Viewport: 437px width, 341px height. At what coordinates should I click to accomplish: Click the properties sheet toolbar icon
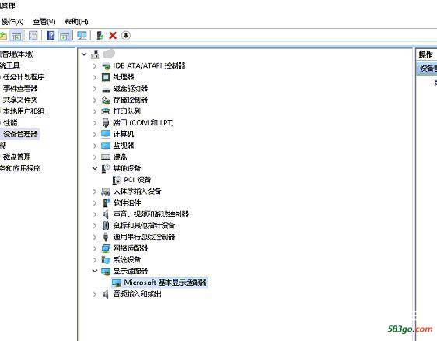pos(33,36)
